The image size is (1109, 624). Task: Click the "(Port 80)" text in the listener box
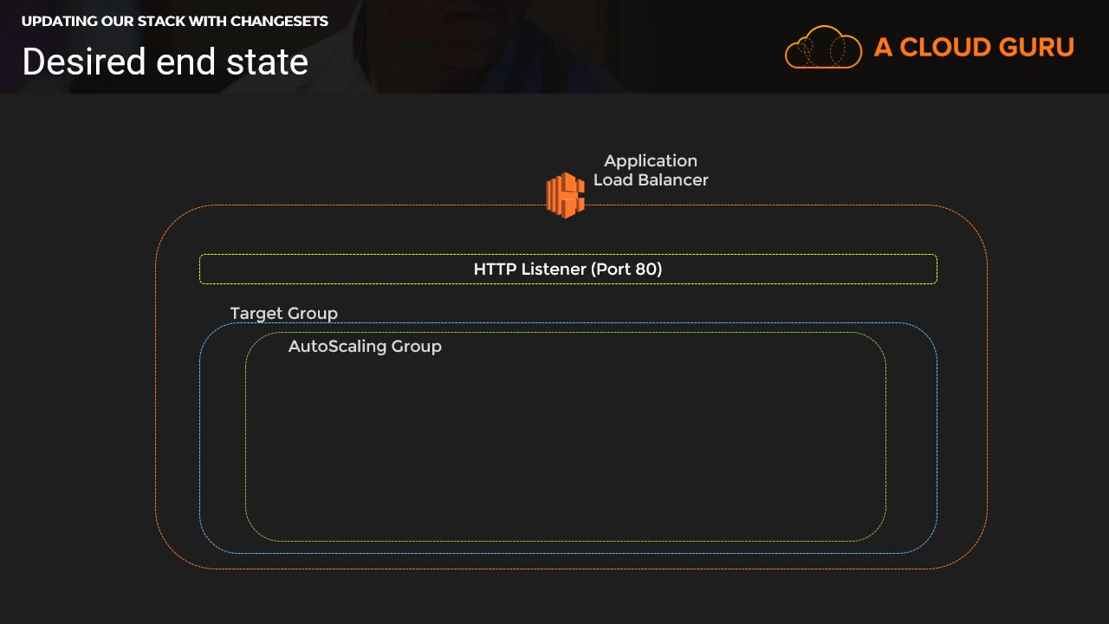click(x=626, y=270)
